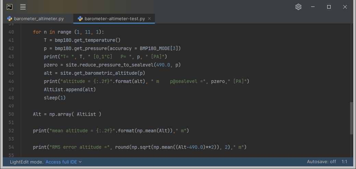Click line number 50 in gutter
The width and height of the screenshot is (356, 169).
(11, 114)
